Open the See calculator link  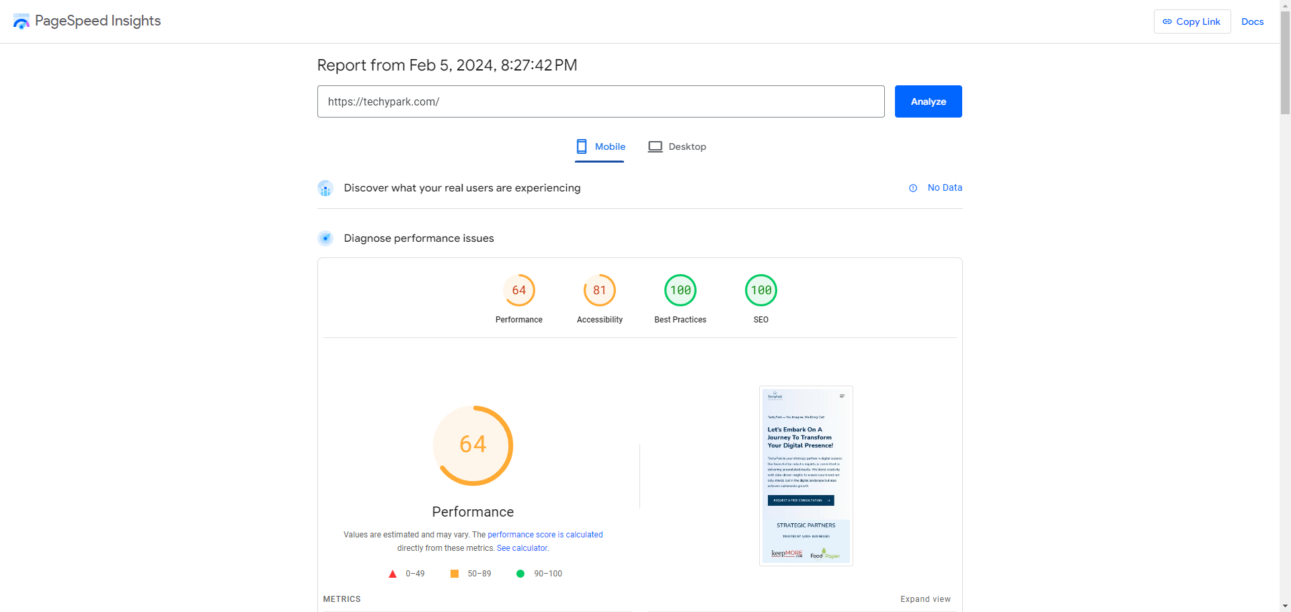(x=522, y=548)
